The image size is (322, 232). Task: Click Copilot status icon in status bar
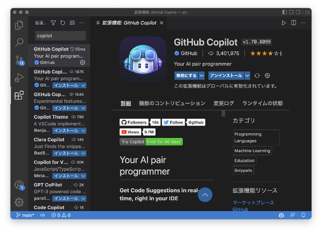[281, 215]
